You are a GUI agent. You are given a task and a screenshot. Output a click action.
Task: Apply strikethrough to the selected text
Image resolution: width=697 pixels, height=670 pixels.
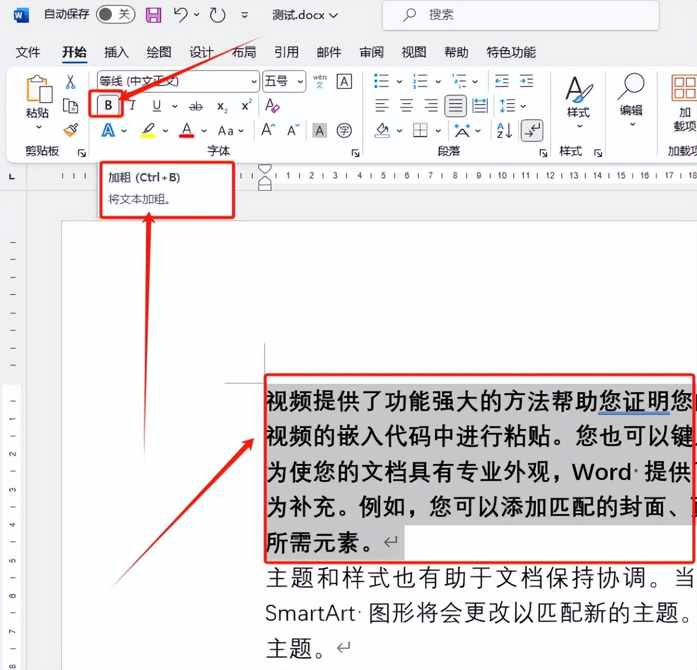pyautogui.click(x=196, y=106)
